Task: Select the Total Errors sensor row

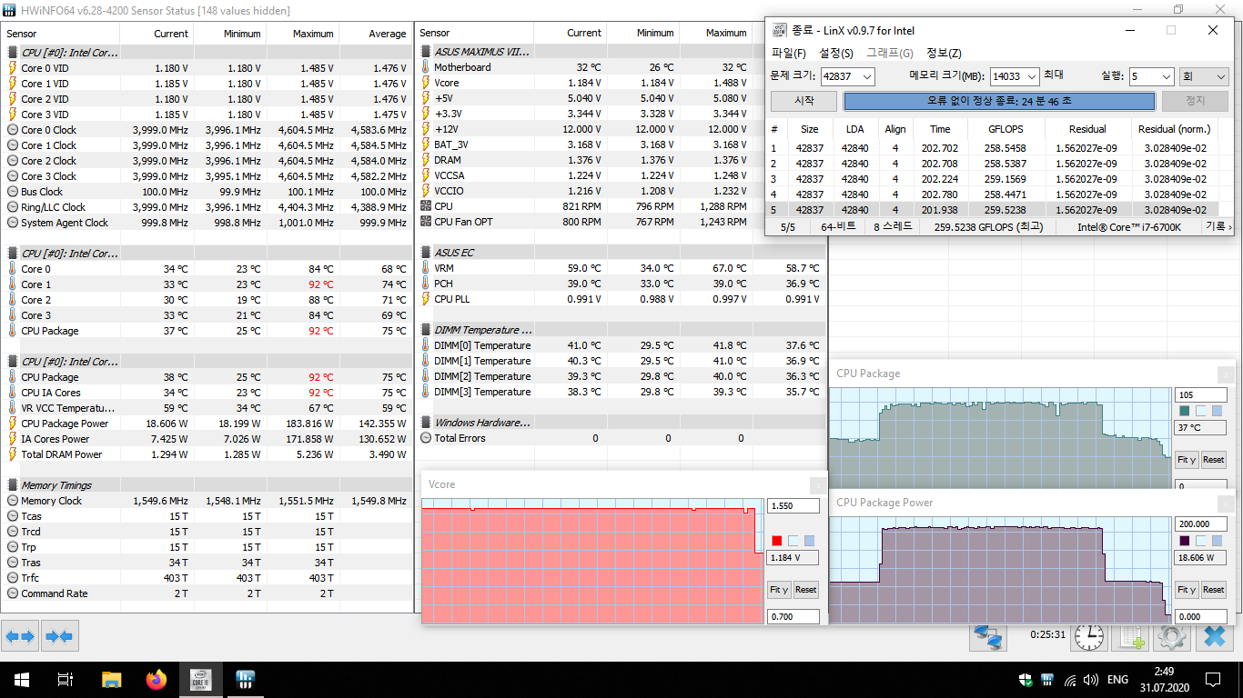Action: (620, 438)
